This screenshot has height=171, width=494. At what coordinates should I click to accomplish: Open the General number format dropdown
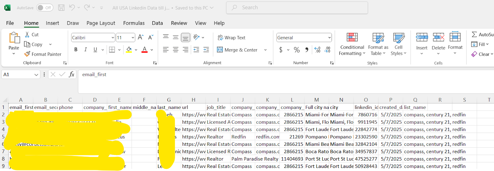[329, 38]
